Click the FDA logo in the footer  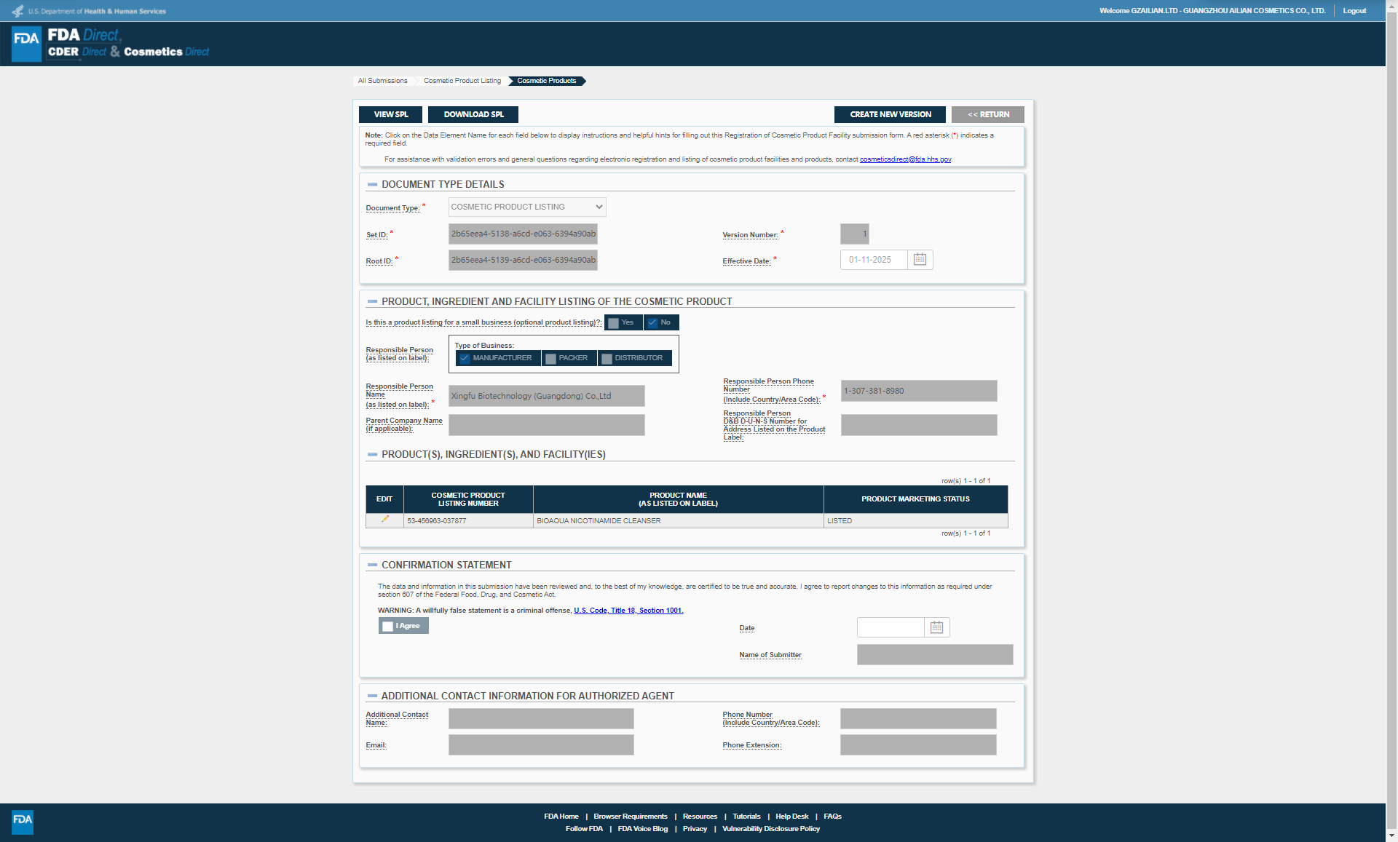click(x=23, y=822)
